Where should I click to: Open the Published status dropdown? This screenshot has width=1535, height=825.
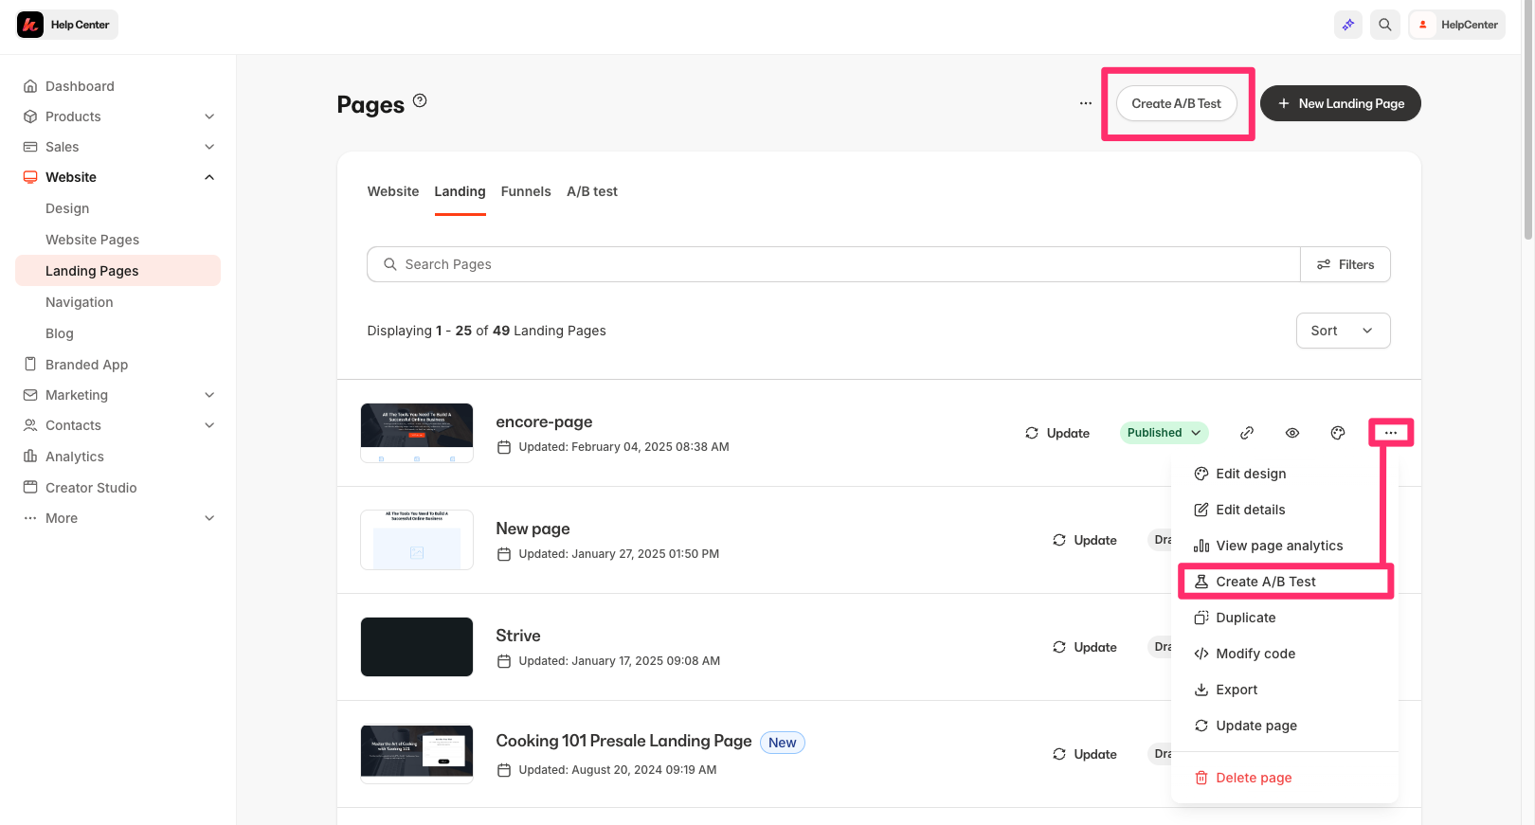(x=1165, y=433)
